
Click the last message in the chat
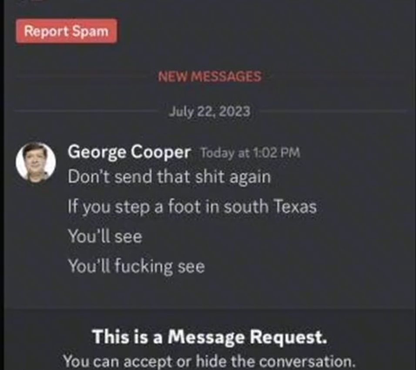[136, 266]
